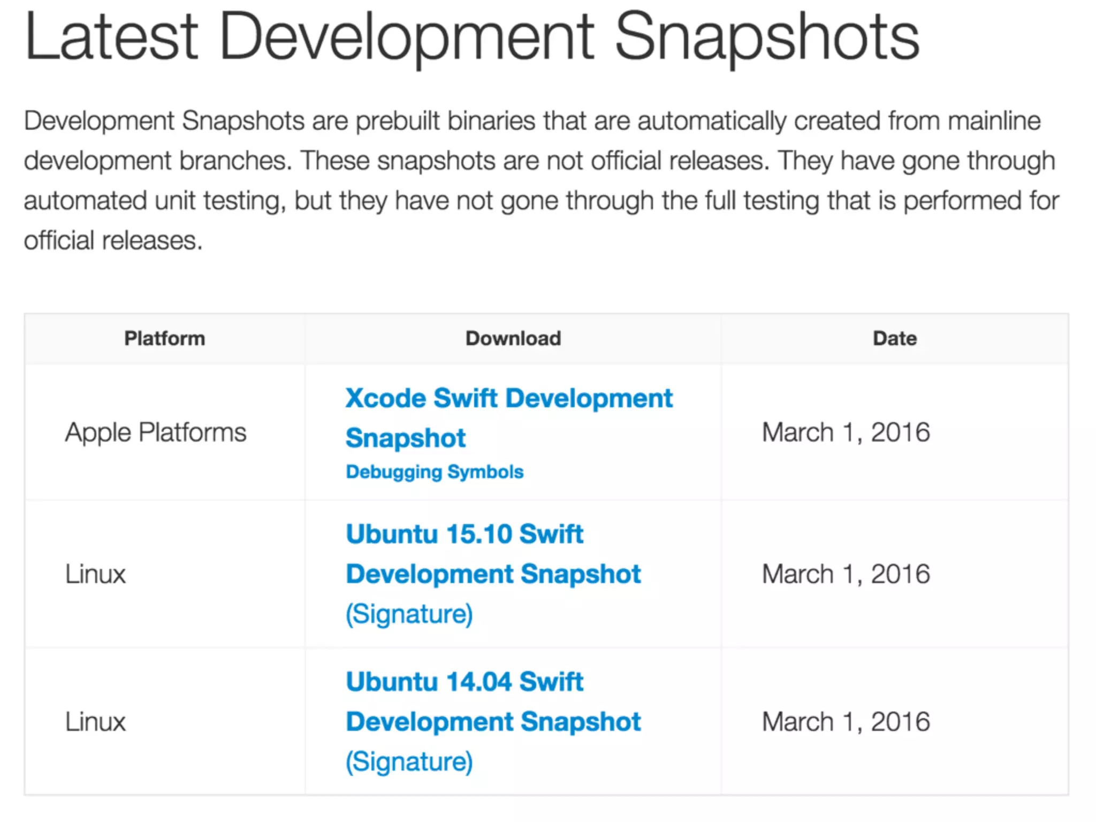The height and width of the screenshot is (822, 1096).
Task: Click the Latest Development Snapshots heading
Action: [x=471, y=37]
